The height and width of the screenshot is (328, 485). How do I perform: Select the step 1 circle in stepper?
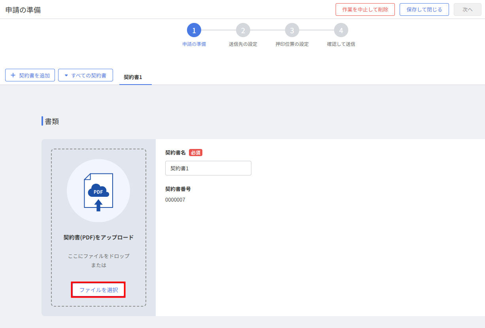pos(194,30)
